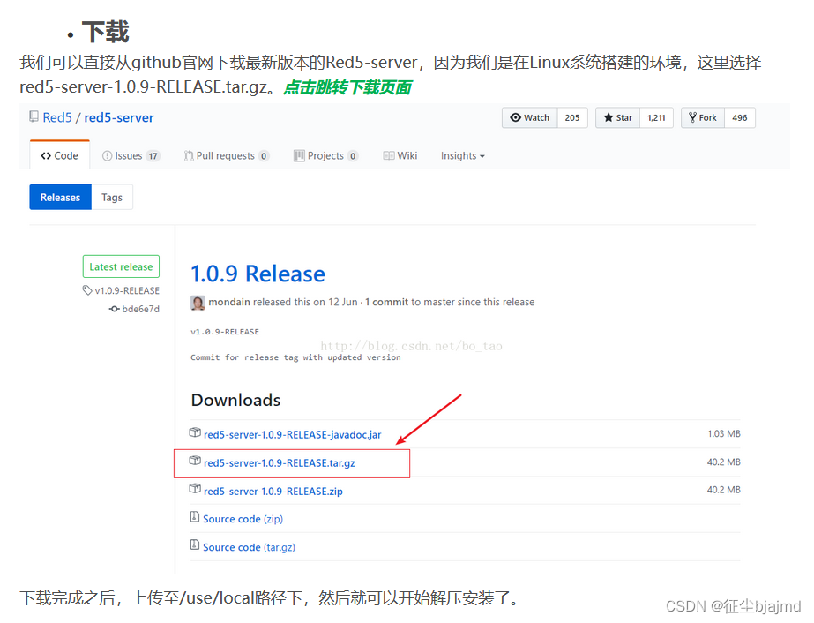
Task: Click the package icon beside RELEASE.zip
Action: tap(195, 488)
